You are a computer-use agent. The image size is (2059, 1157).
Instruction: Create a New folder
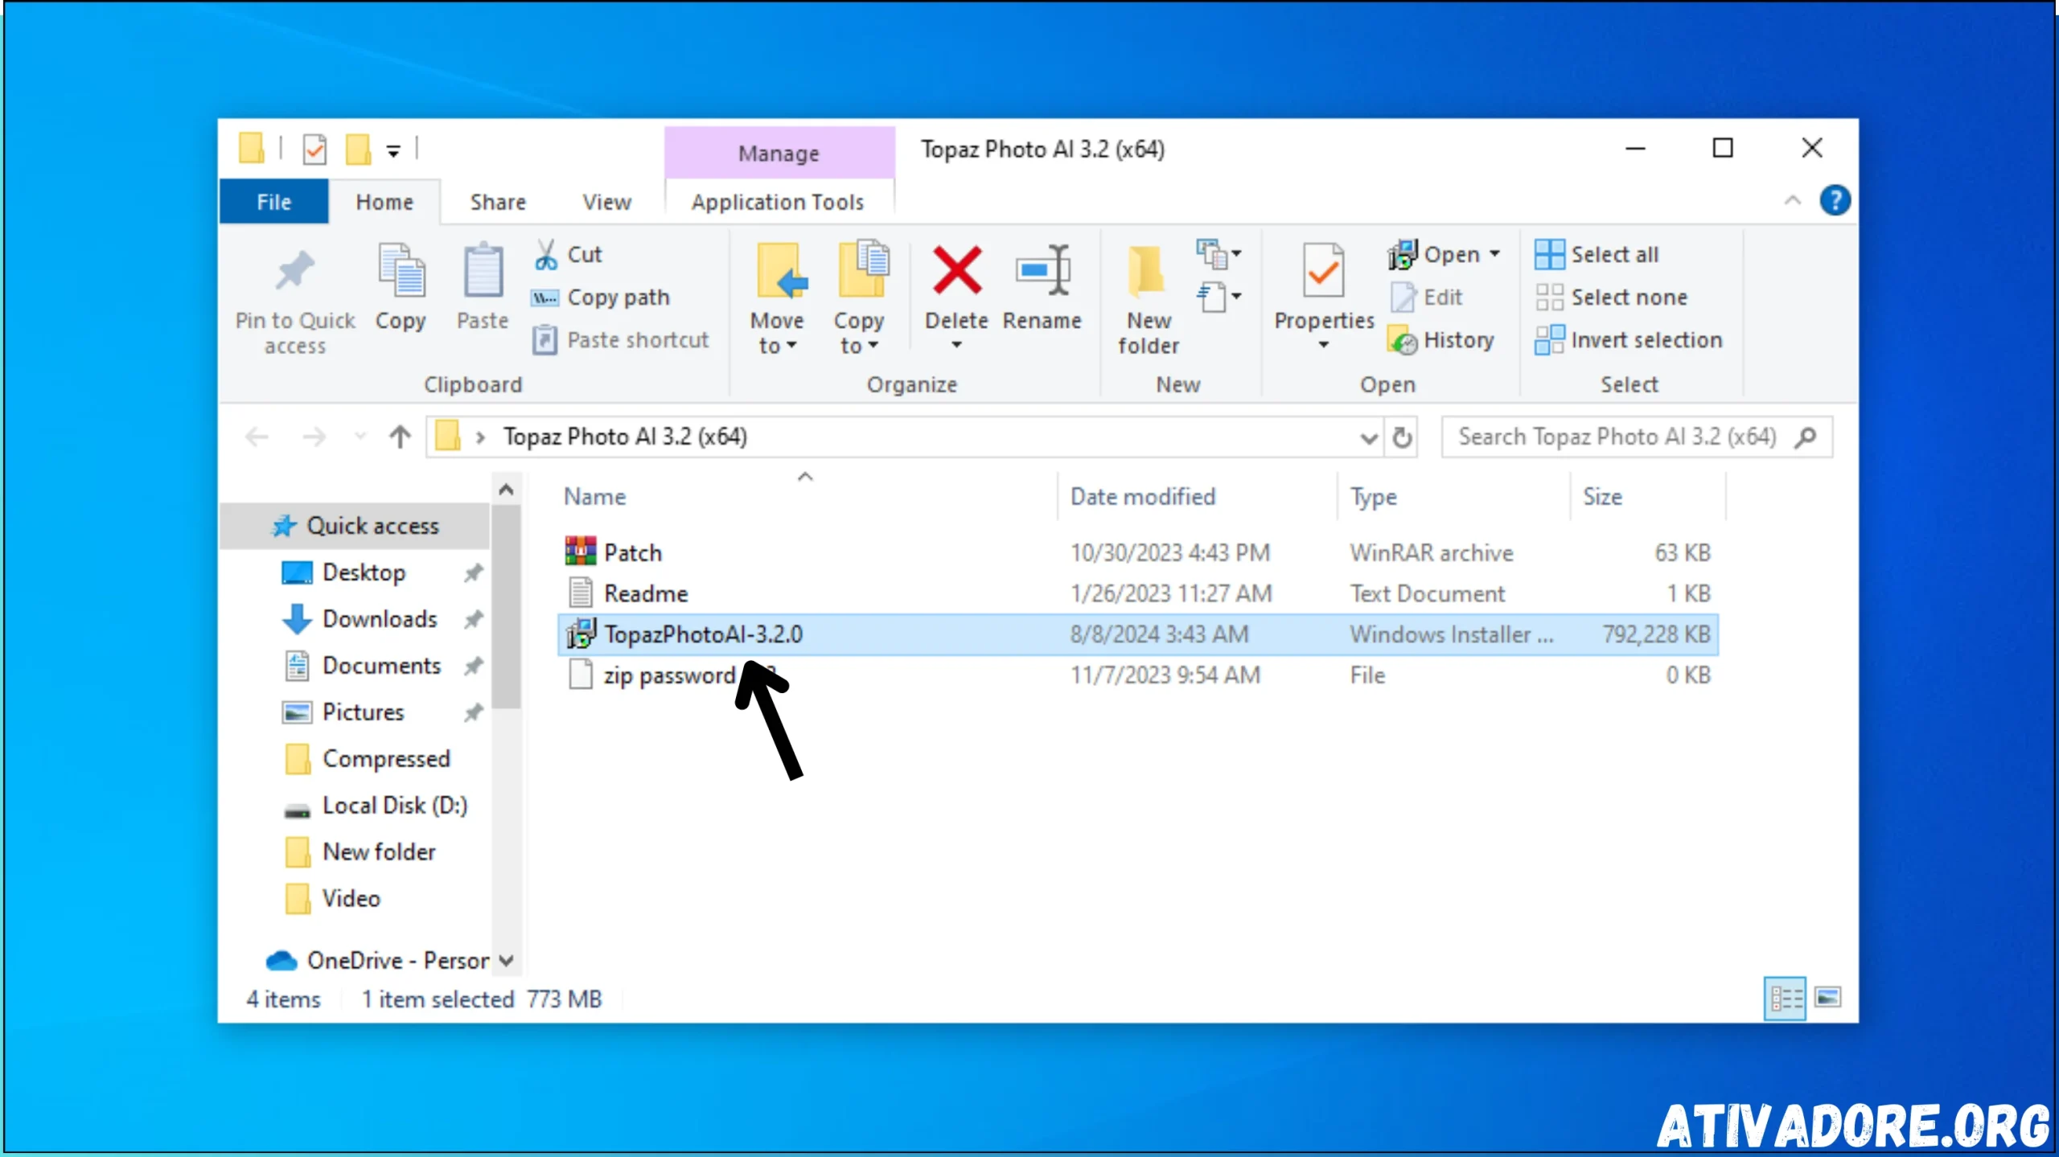(1148, 299)
